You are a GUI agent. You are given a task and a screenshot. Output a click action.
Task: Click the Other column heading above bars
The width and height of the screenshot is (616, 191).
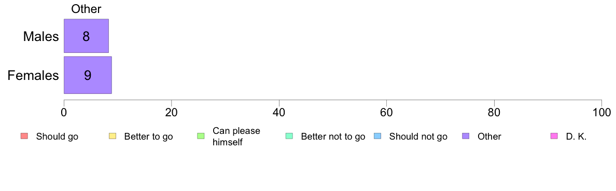(x=86, y=9)
